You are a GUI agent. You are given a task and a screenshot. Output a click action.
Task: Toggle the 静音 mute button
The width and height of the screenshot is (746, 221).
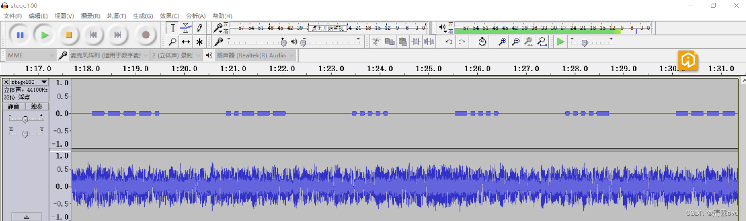[x=14, y=106]
